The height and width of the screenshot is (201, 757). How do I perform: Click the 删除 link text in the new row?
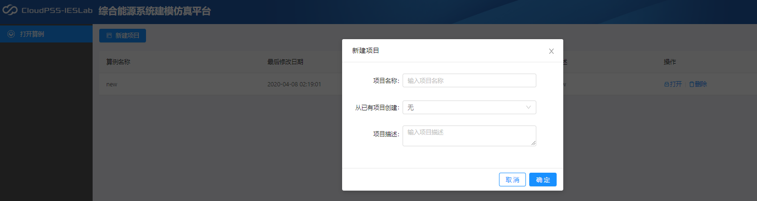click(701, 84)
